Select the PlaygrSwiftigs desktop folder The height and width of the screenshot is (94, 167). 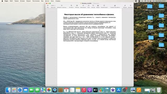click(x=161, y=46)
